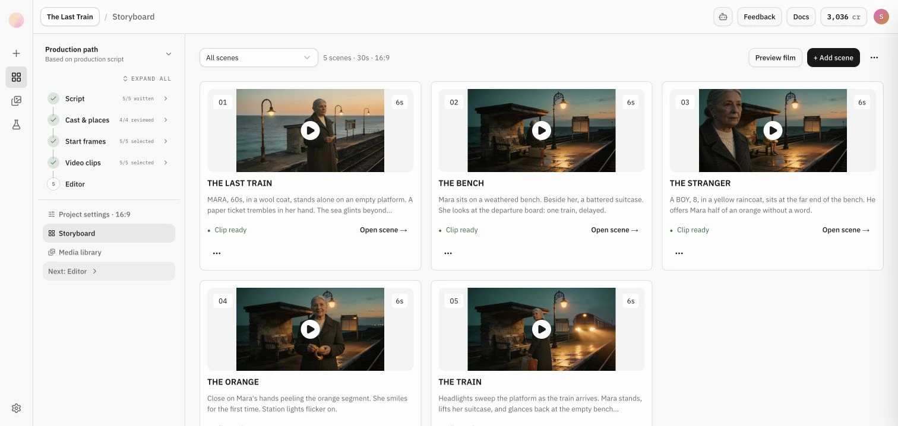Open settings gear at sidebar bottom
The width and height of the screenshot is (898, 426).
(16, 408)
